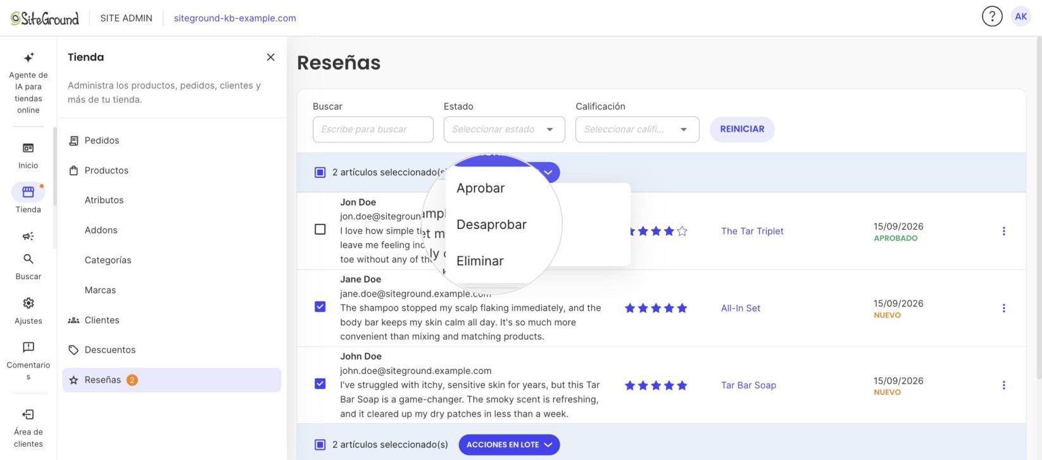Open Buscar magnifier in the sidebar
This screenshot has height=460, width=1042.
[x=28, y=266]
